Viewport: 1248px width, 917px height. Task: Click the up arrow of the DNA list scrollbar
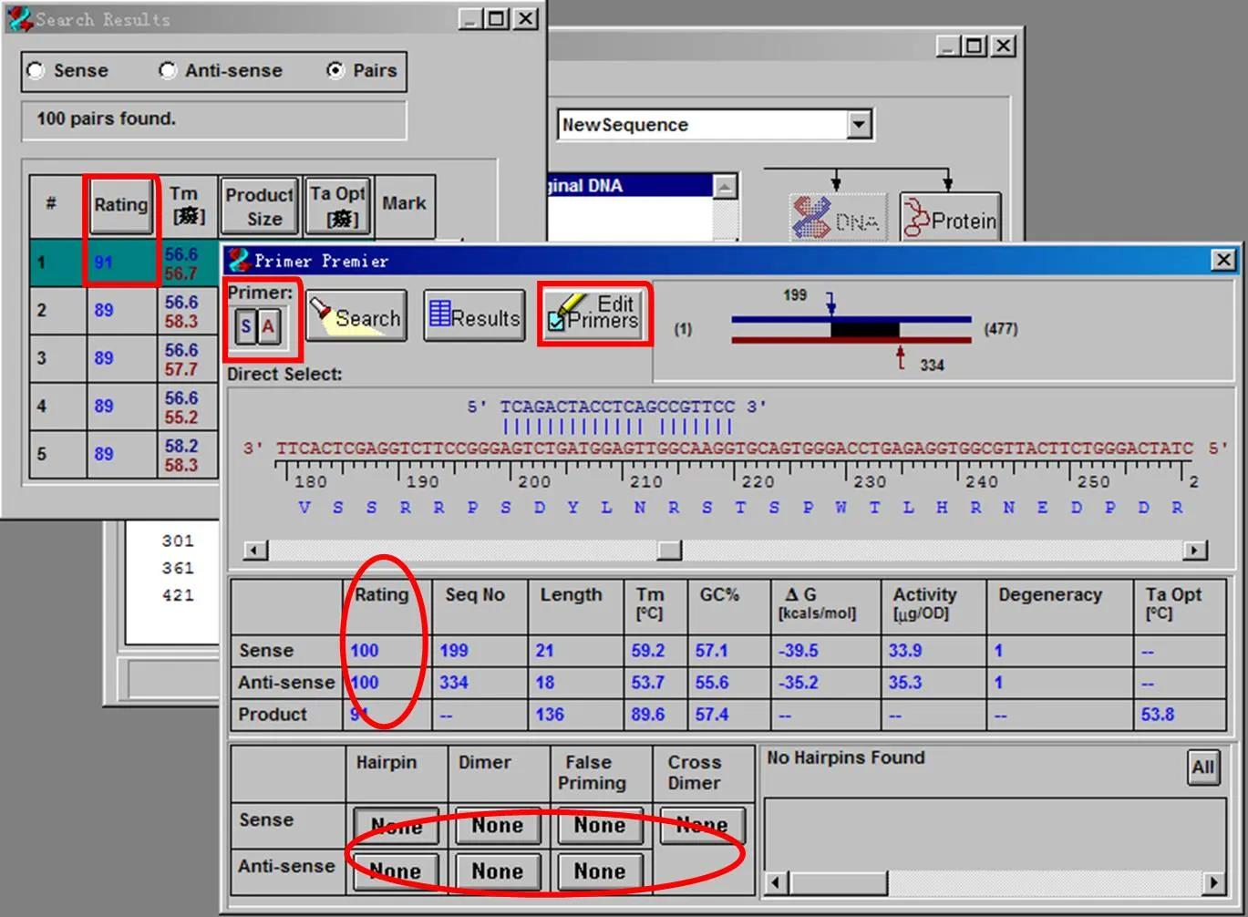click(725, 187)
